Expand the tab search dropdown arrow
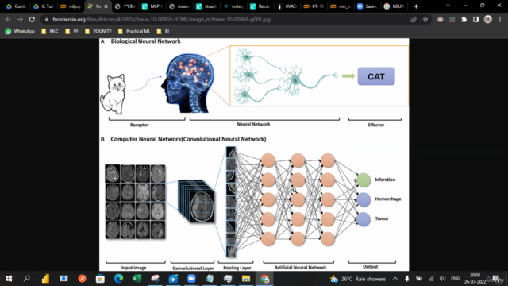 click(448, 6)
